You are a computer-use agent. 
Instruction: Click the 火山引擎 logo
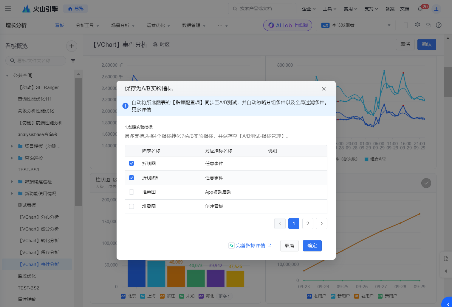(x=40, y=9)
